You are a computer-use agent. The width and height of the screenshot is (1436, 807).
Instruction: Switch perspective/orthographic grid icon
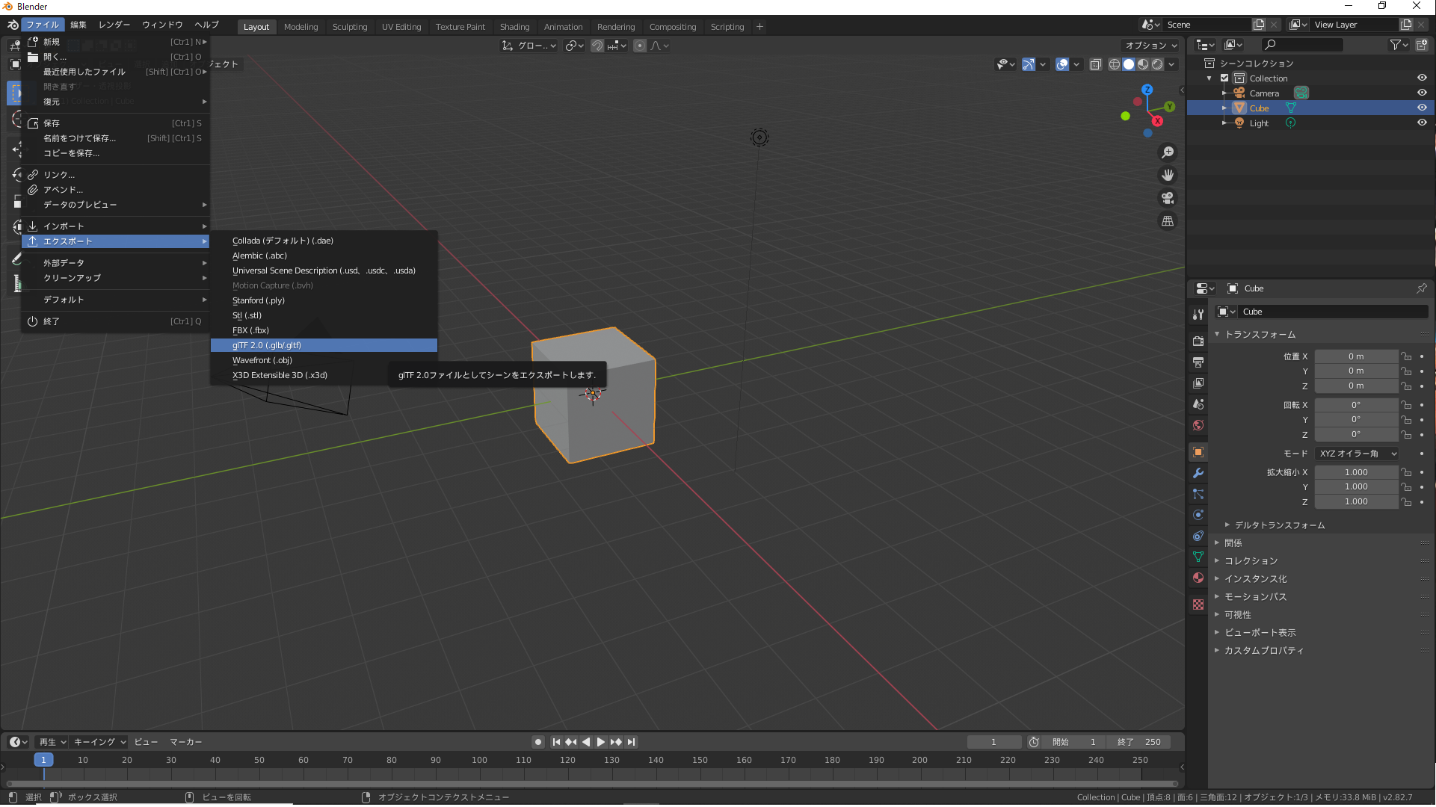pos(1167,221)
